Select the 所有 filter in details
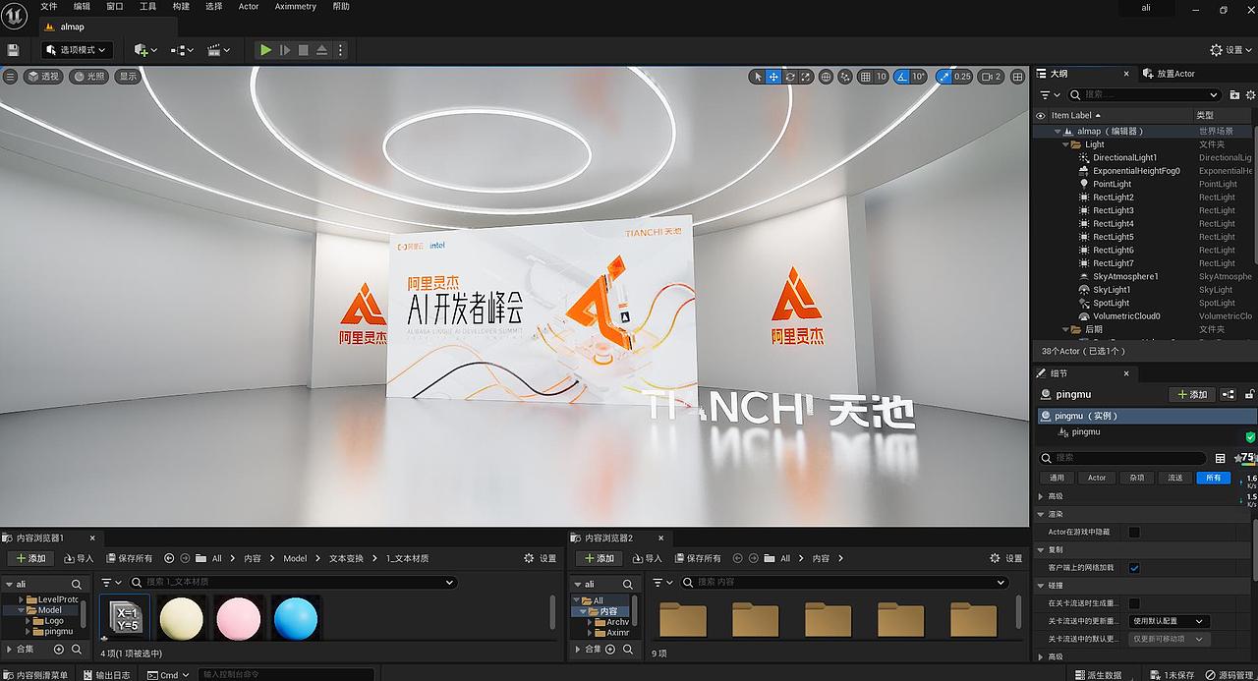This screenshot has width=1258, height=681. (1213, 478)
